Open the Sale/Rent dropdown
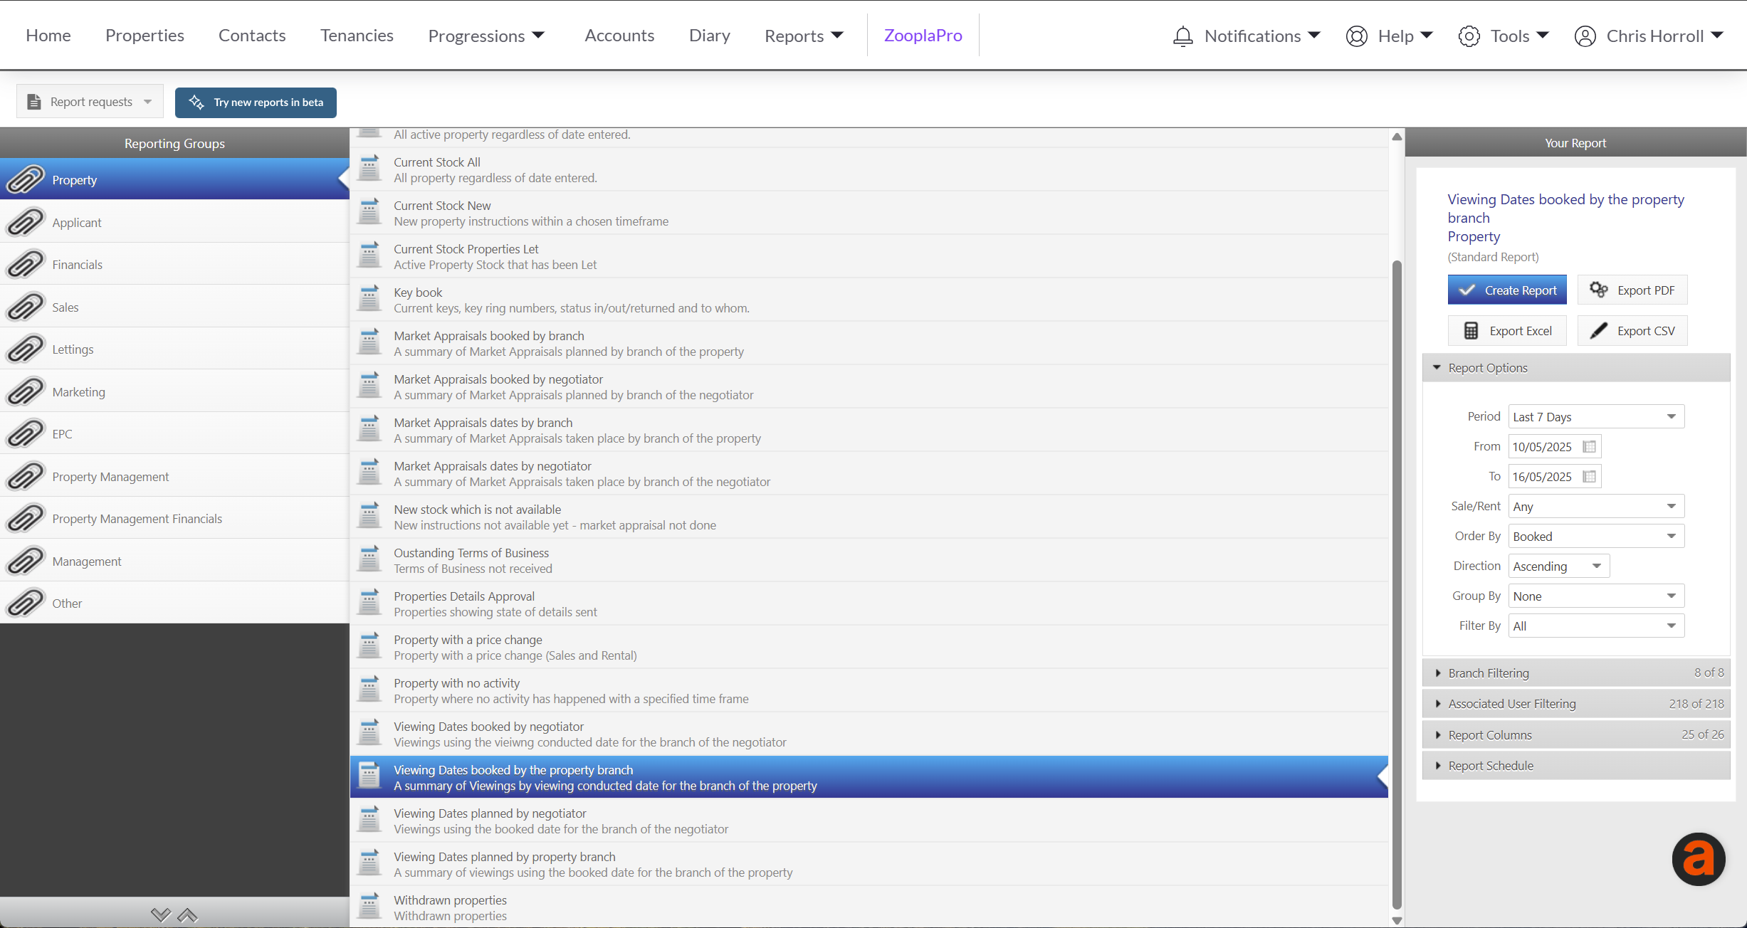This screenshot has height=928, width=1747. (1596, 506)
